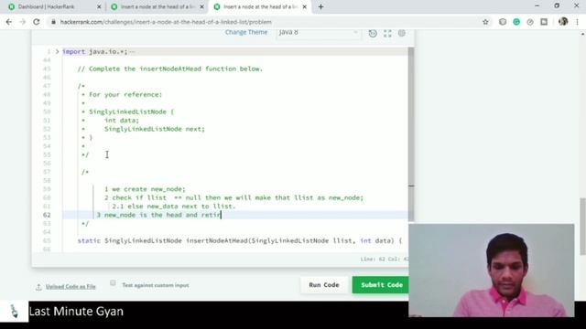Close the Dashboard | HackerRank tab

point(99,6)
